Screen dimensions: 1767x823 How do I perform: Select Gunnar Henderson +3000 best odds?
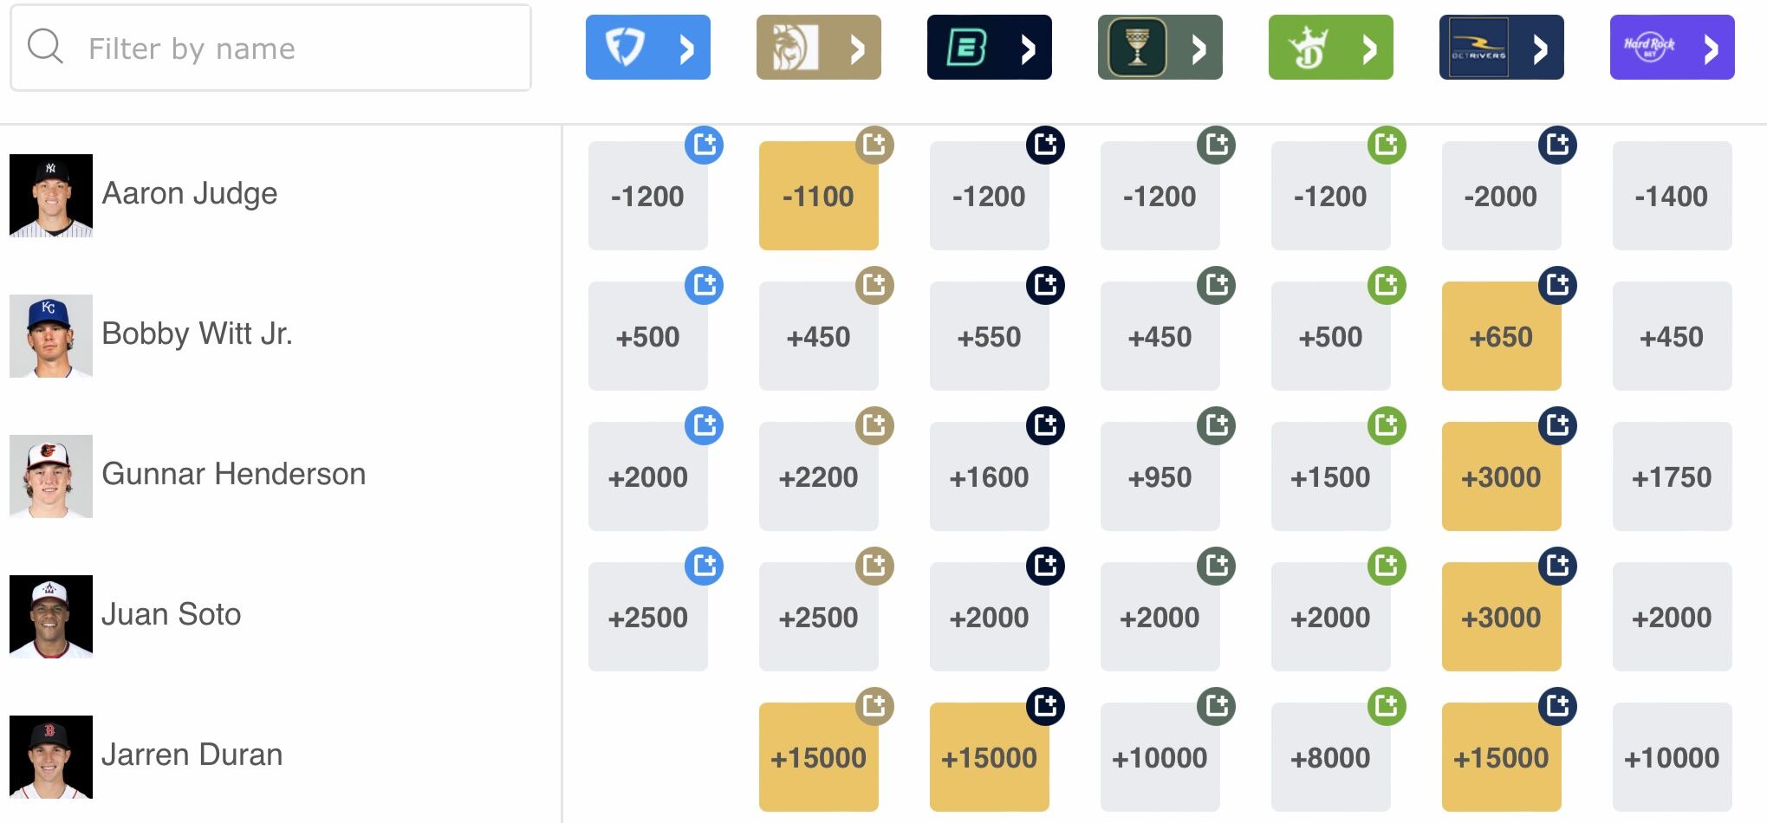[x=1501, y=477]
